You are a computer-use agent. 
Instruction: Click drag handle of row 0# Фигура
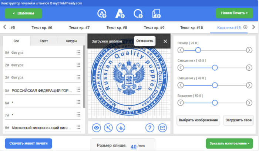coord(78,53)
